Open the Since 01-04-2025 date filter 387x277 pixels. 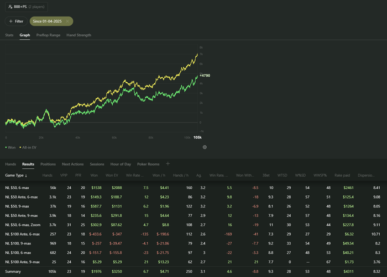pyautogui.click(x=48, y=21)
